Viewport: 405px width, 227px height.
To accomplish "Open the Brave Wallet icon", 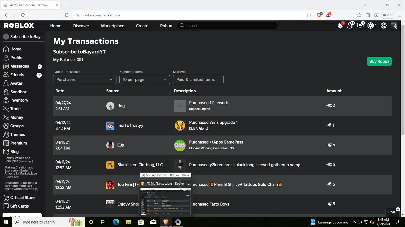I will pos(376,15).
